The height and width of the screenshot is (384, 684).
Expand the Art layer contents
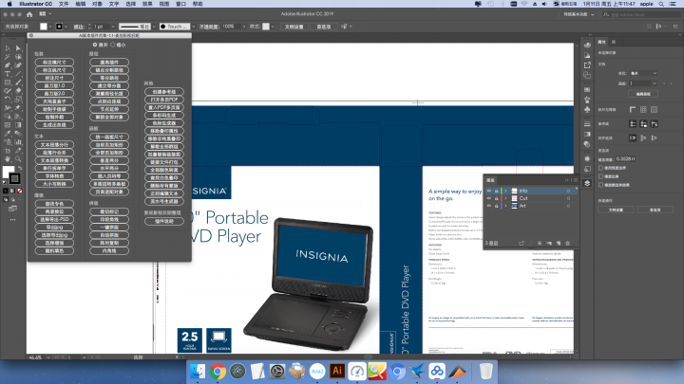tap(505, 208)
